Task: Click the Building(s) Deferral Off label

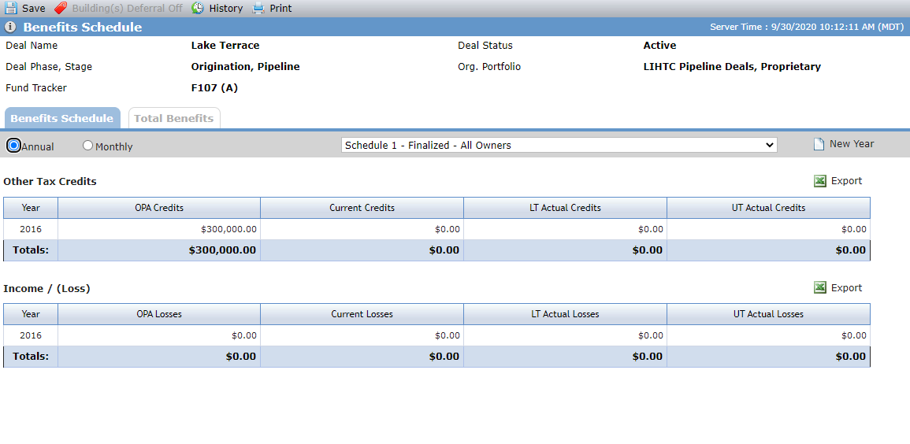Action: (127, 9)
